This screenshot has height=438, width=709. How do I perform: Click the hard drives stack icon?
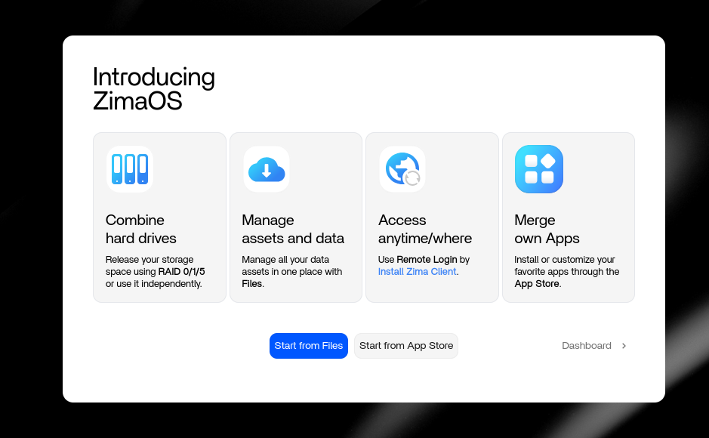(130, 169)
